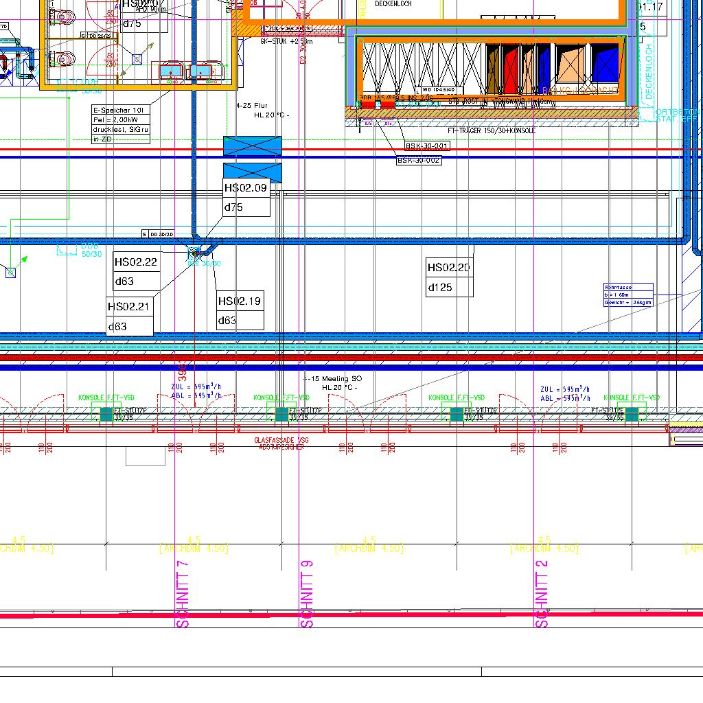The width and height of the screenshot is (703, 703).
Task: Click the floor drain symbol at pipe junction
Action: pos(194,254)
